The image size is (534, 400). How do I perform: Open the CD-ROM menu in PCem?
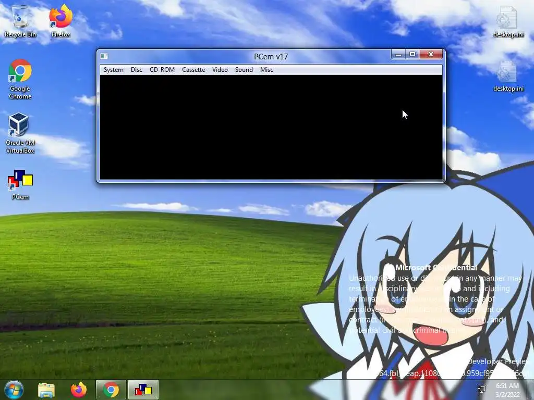[x=162, y=70]
